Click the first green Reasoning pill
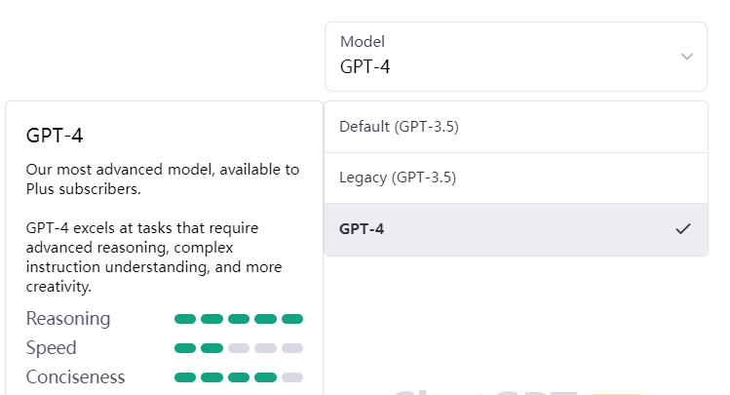 pos(185,319)
